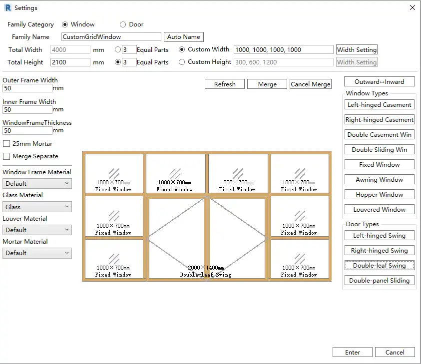Click the Family Name text field
The width and height of the screenshot is (421, 364).
point(111,37)
